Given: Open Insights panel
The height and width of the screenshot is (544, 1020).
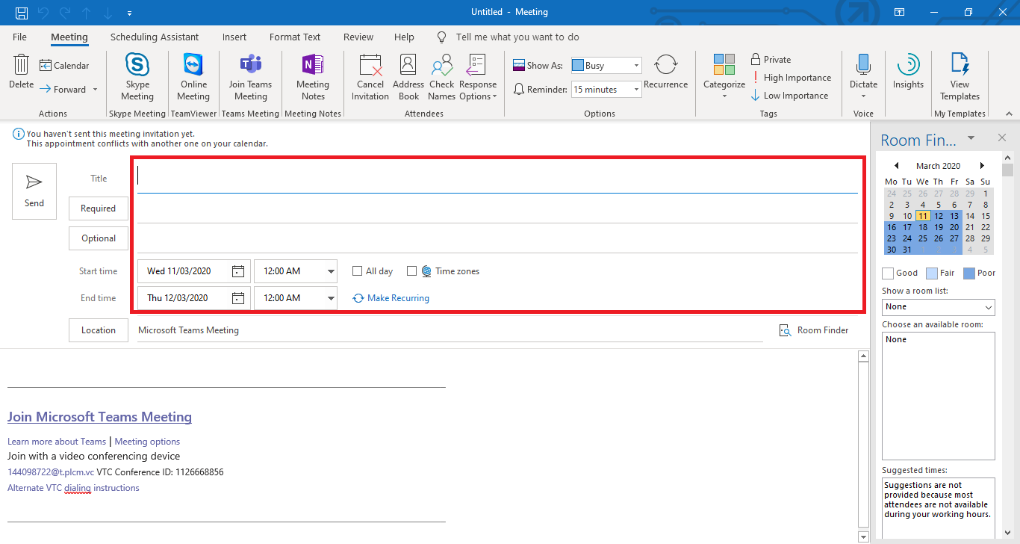Looking at the screenshot, I should 908,72.
